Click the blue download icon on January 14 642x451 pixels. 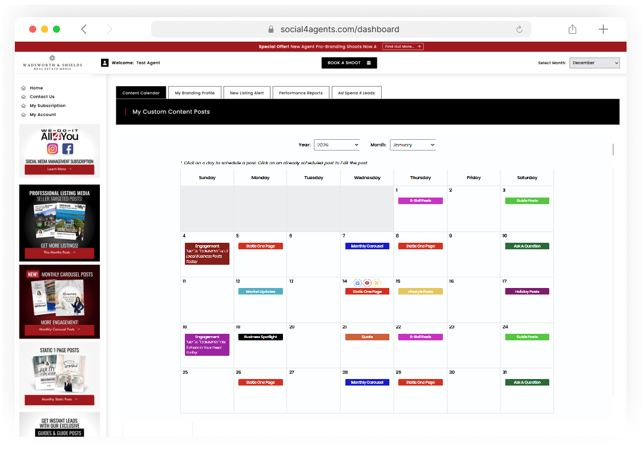pyautogui.click(x=357, y=283)
